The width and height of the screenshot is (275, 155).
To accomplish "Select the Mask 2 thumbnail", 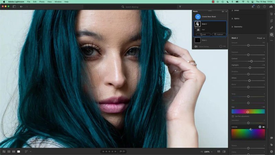I will coord(197,24).
